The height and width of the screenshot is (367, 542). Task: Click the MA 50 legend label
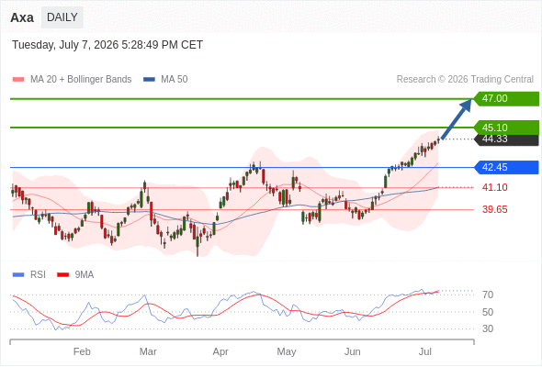coord(175,80)
